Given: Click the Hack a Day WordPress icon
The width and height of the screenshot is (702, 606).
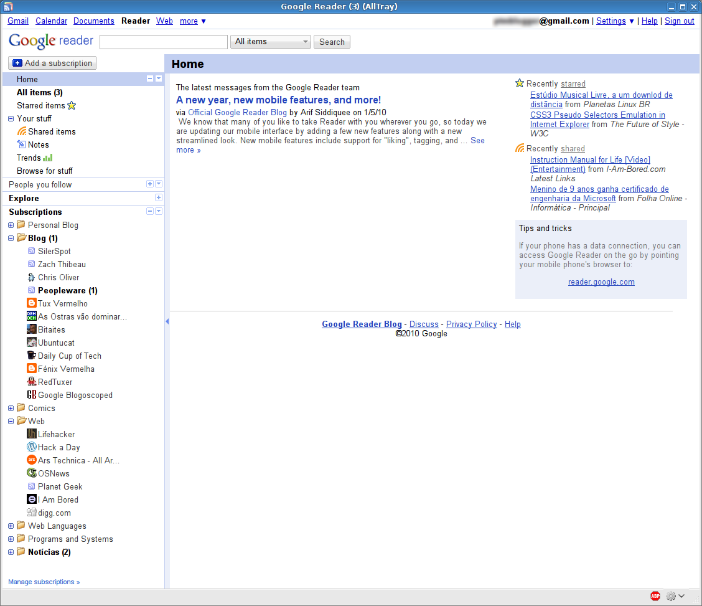Looking at the screenshot, I should point(31,447).
